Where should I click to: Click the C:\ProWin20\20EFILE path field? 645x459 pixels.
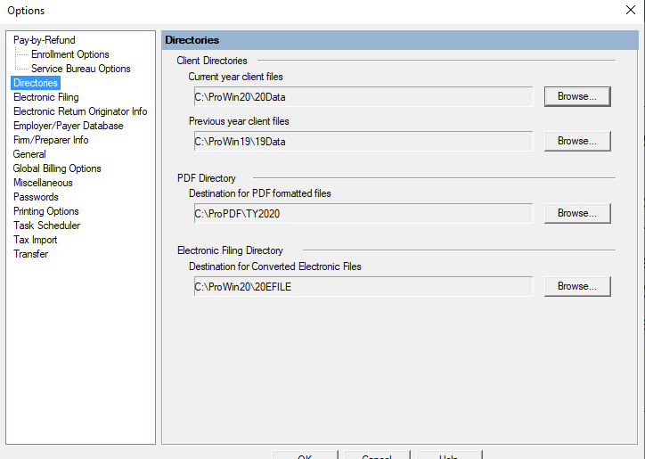click(363, 286)
